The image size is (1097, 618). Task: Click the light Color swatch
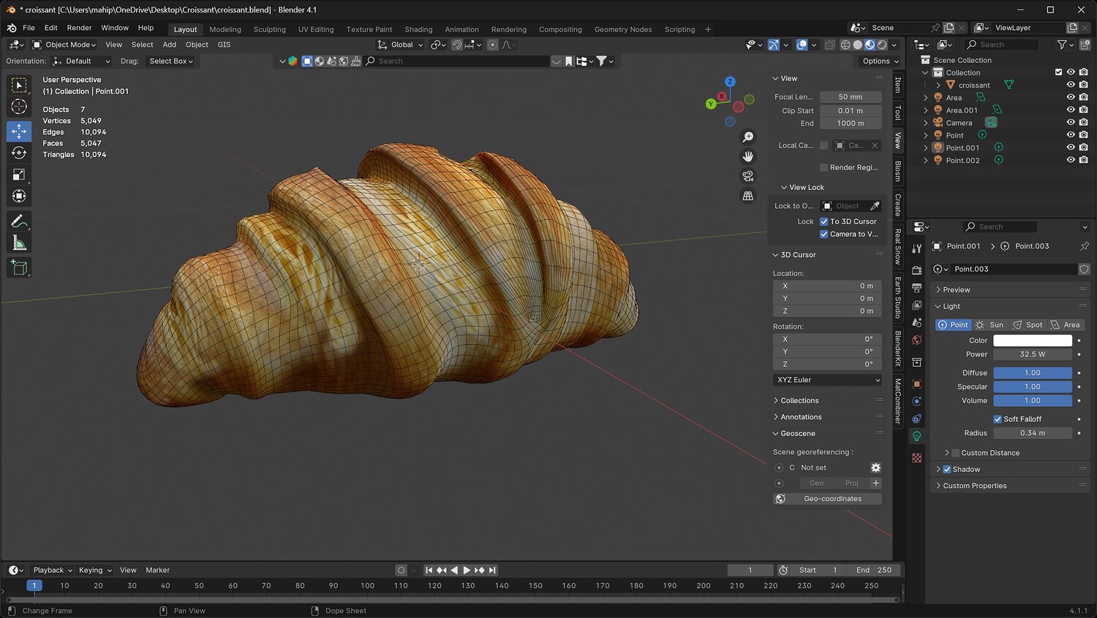[x=1032, y=340]
